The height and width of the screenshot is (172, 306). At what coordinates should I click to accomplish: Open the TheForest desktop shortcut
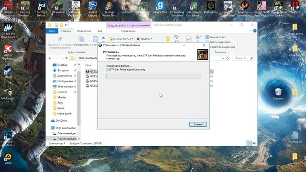210,8
